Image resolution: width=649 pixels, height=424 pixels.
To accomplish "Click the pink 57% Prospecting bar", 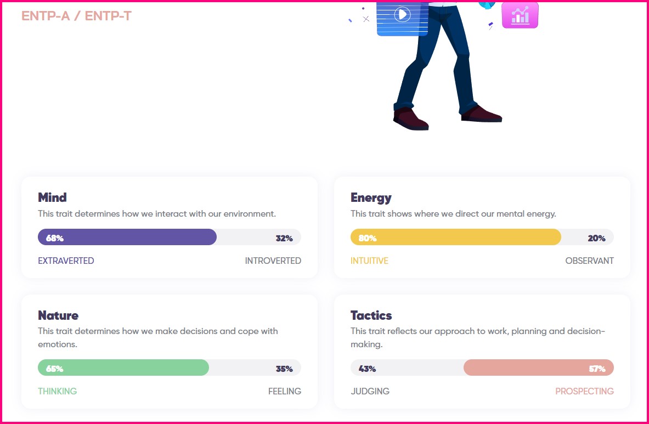I will (x=538, y=368).
